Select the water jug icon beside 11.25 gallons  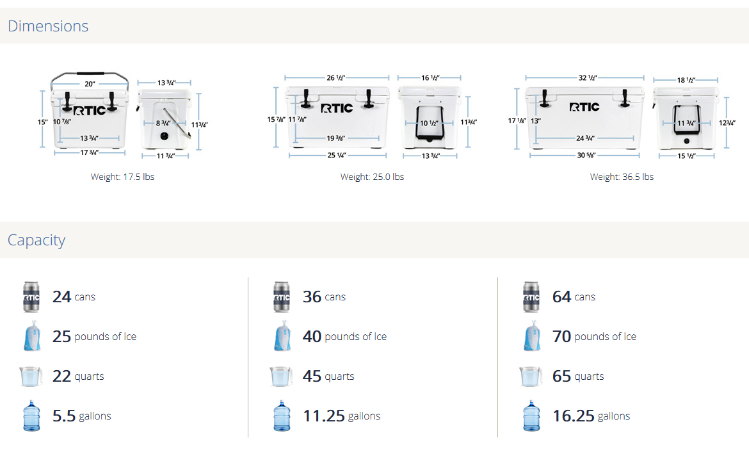(x=282, y=416)
